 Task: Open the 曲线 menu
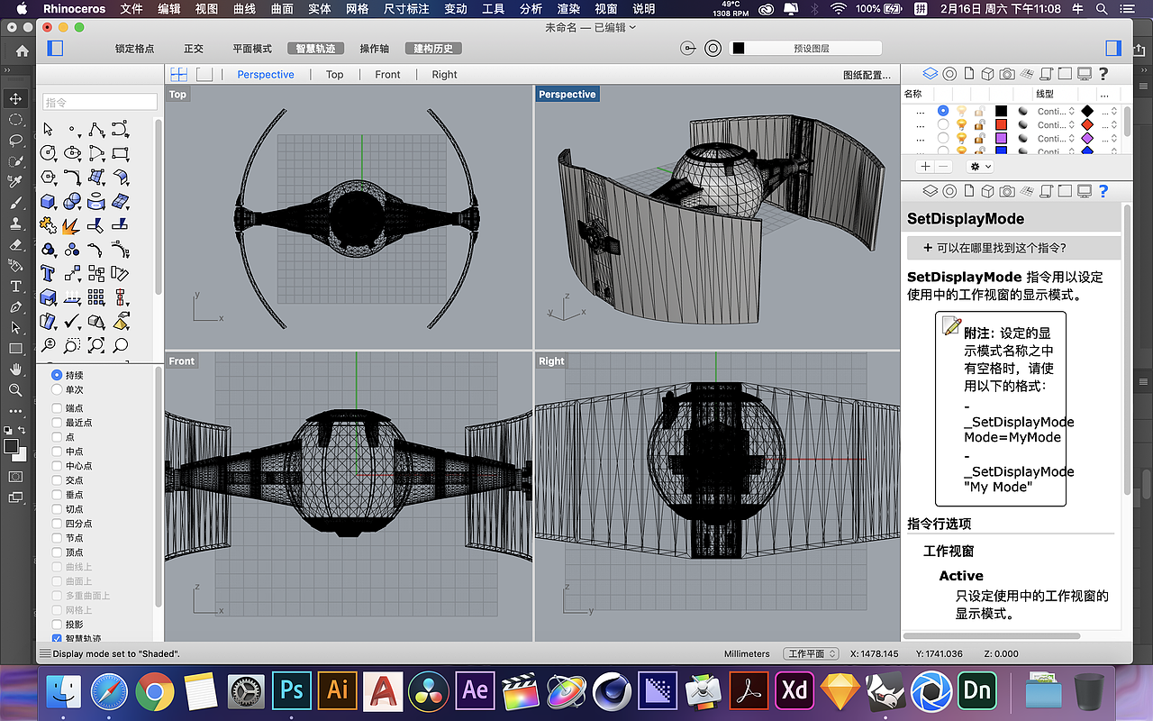point(244,9)
